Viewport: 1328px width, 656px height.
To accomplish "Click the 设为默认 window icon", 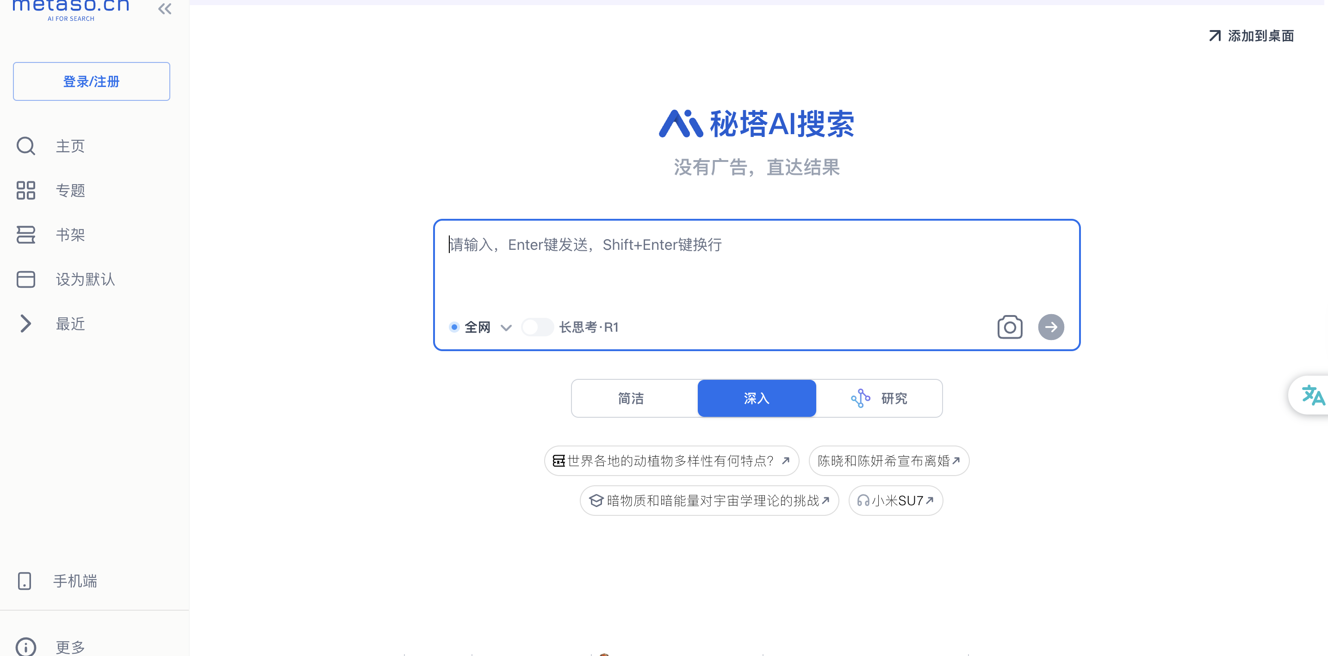I will 26,279.
